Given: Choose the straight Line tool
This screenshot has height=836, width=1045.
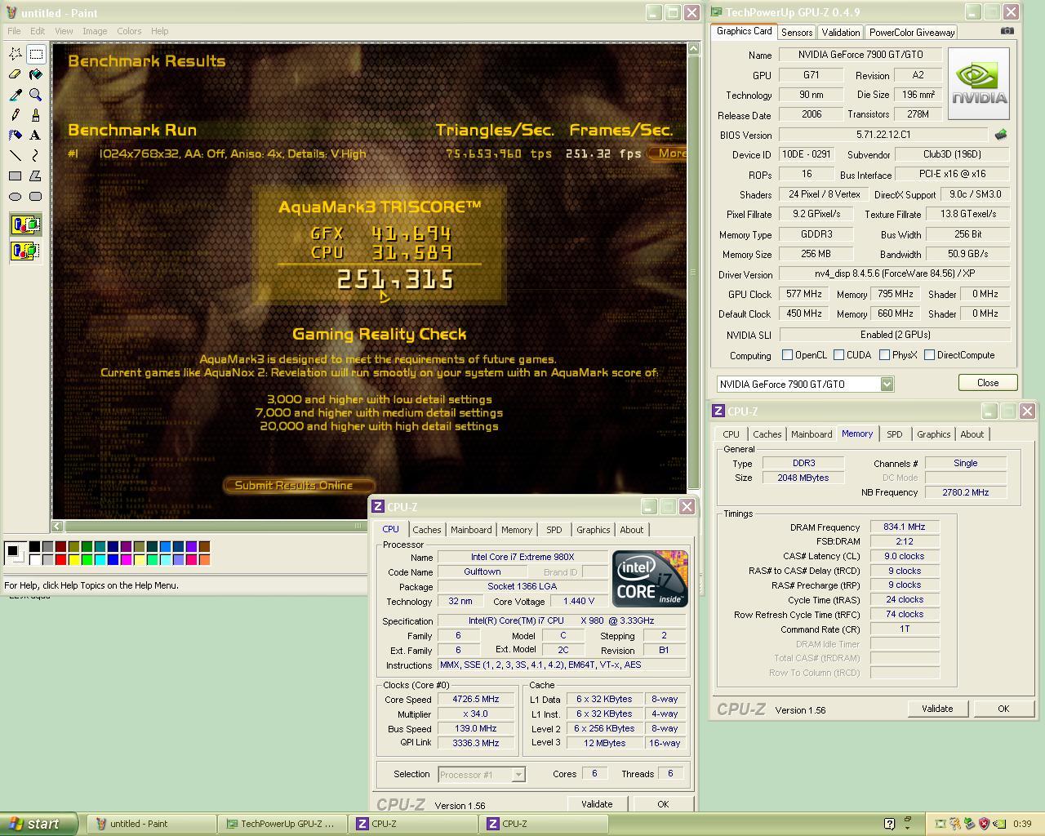Looking at the screenshot, I should click(x=15, y=155).
